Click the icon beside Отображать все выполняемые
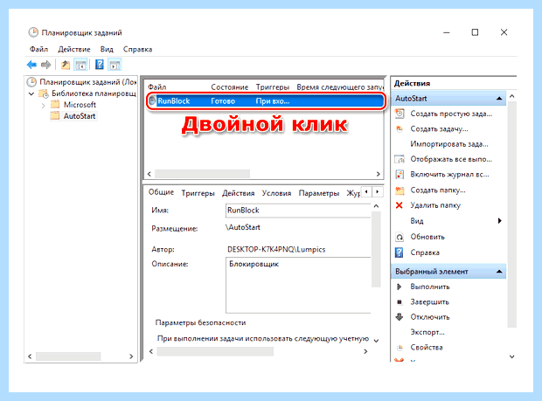542x401 pixels. pos(400,159)
